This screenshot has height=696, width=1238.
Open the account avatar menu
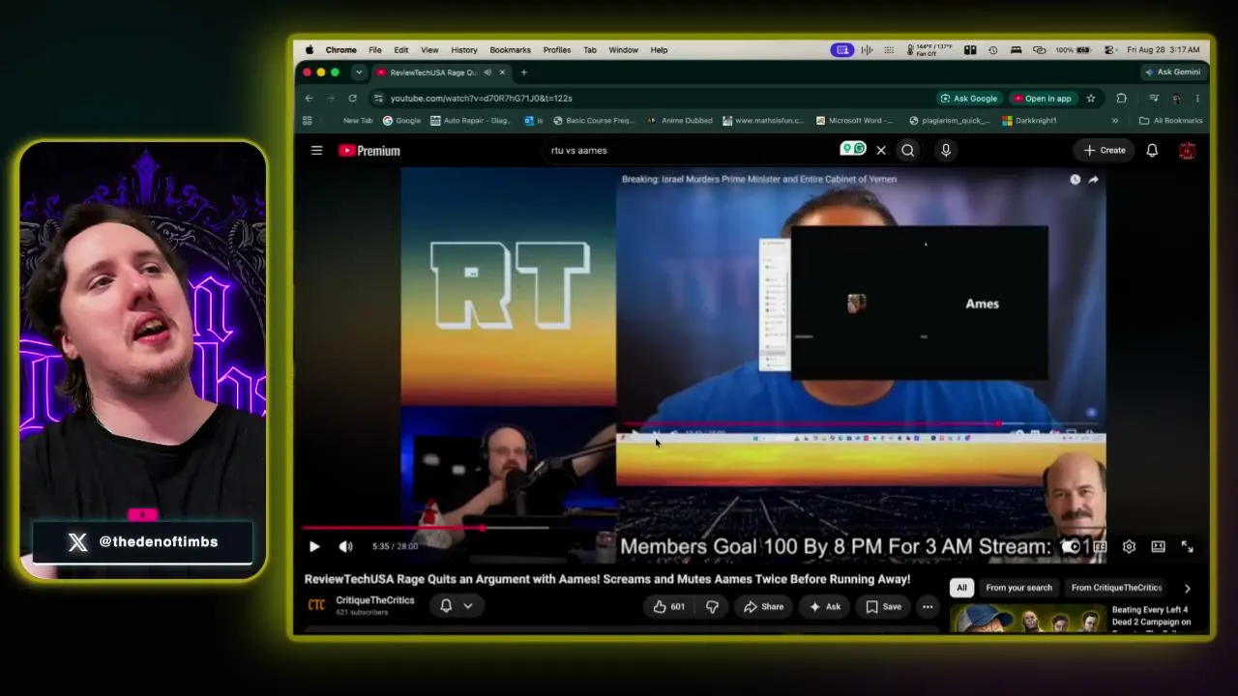click(1188, 150)
